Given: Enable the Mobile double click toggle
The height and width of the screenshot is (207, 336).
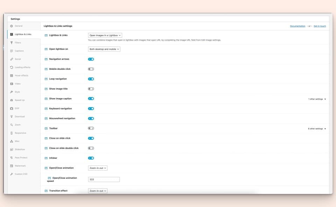Looking at the screenshot, I should point(91,69).
